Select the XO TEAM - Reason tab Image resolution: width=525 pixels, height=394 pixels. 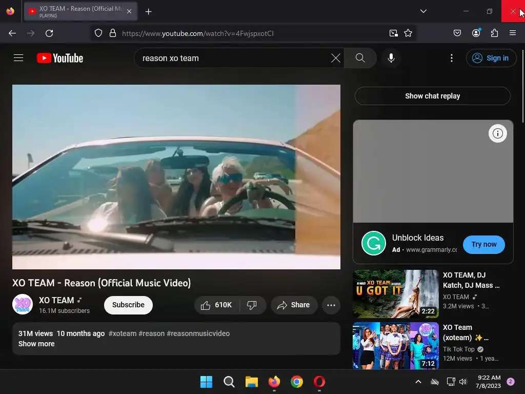click(80, 11)
